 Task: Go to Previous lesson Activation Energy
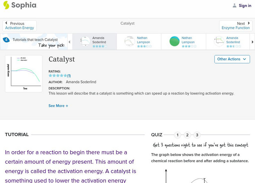19,26
